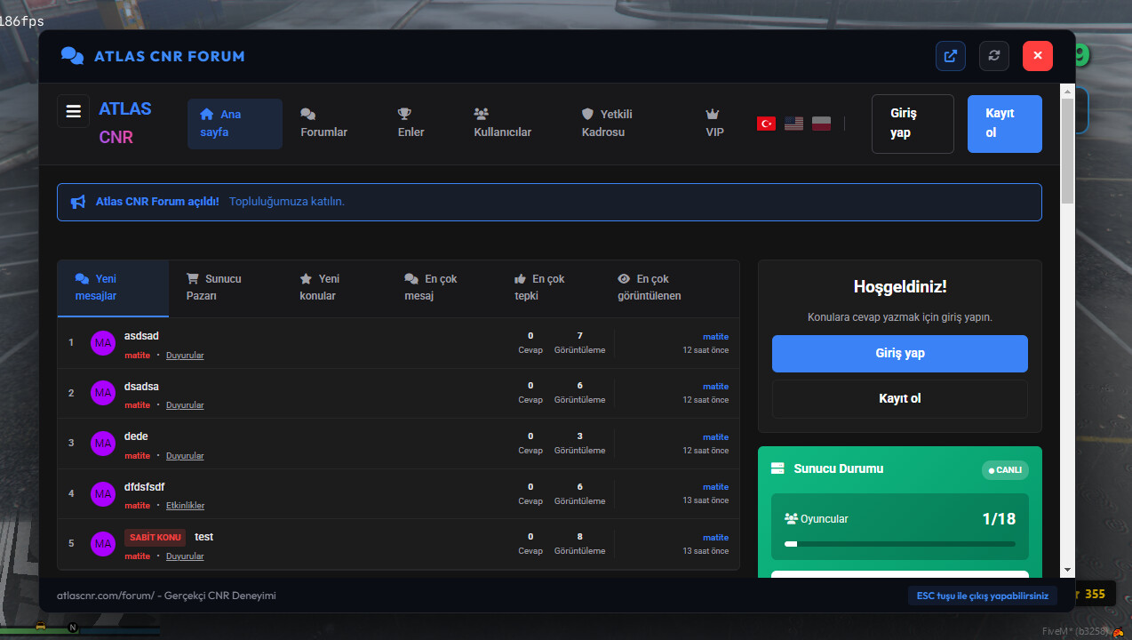Select the Yeni konular tab
Screen dimensions: 1132x640
coord(319,287)
